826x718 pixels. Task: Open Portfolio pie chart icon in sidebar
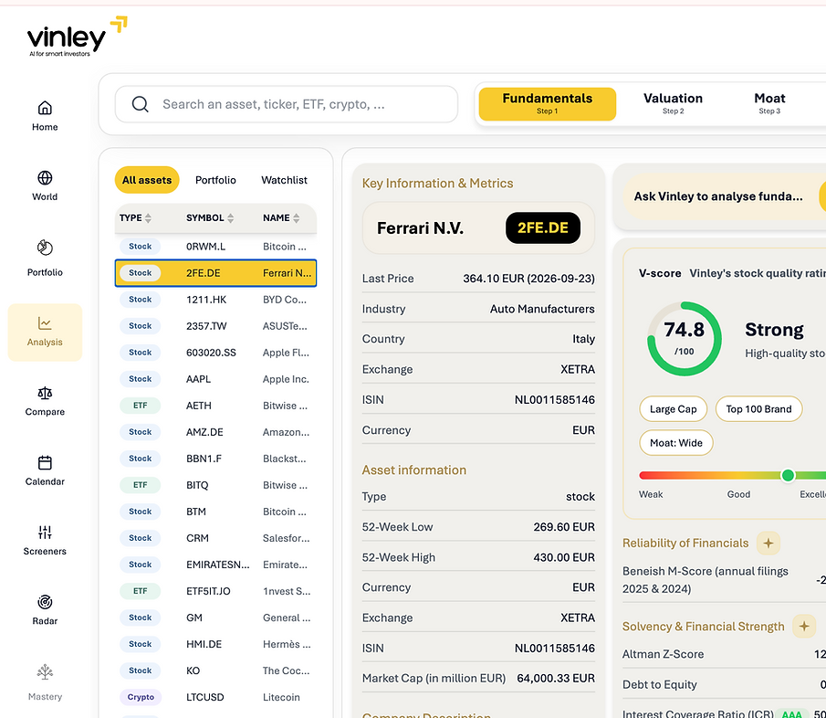[45, 248]
